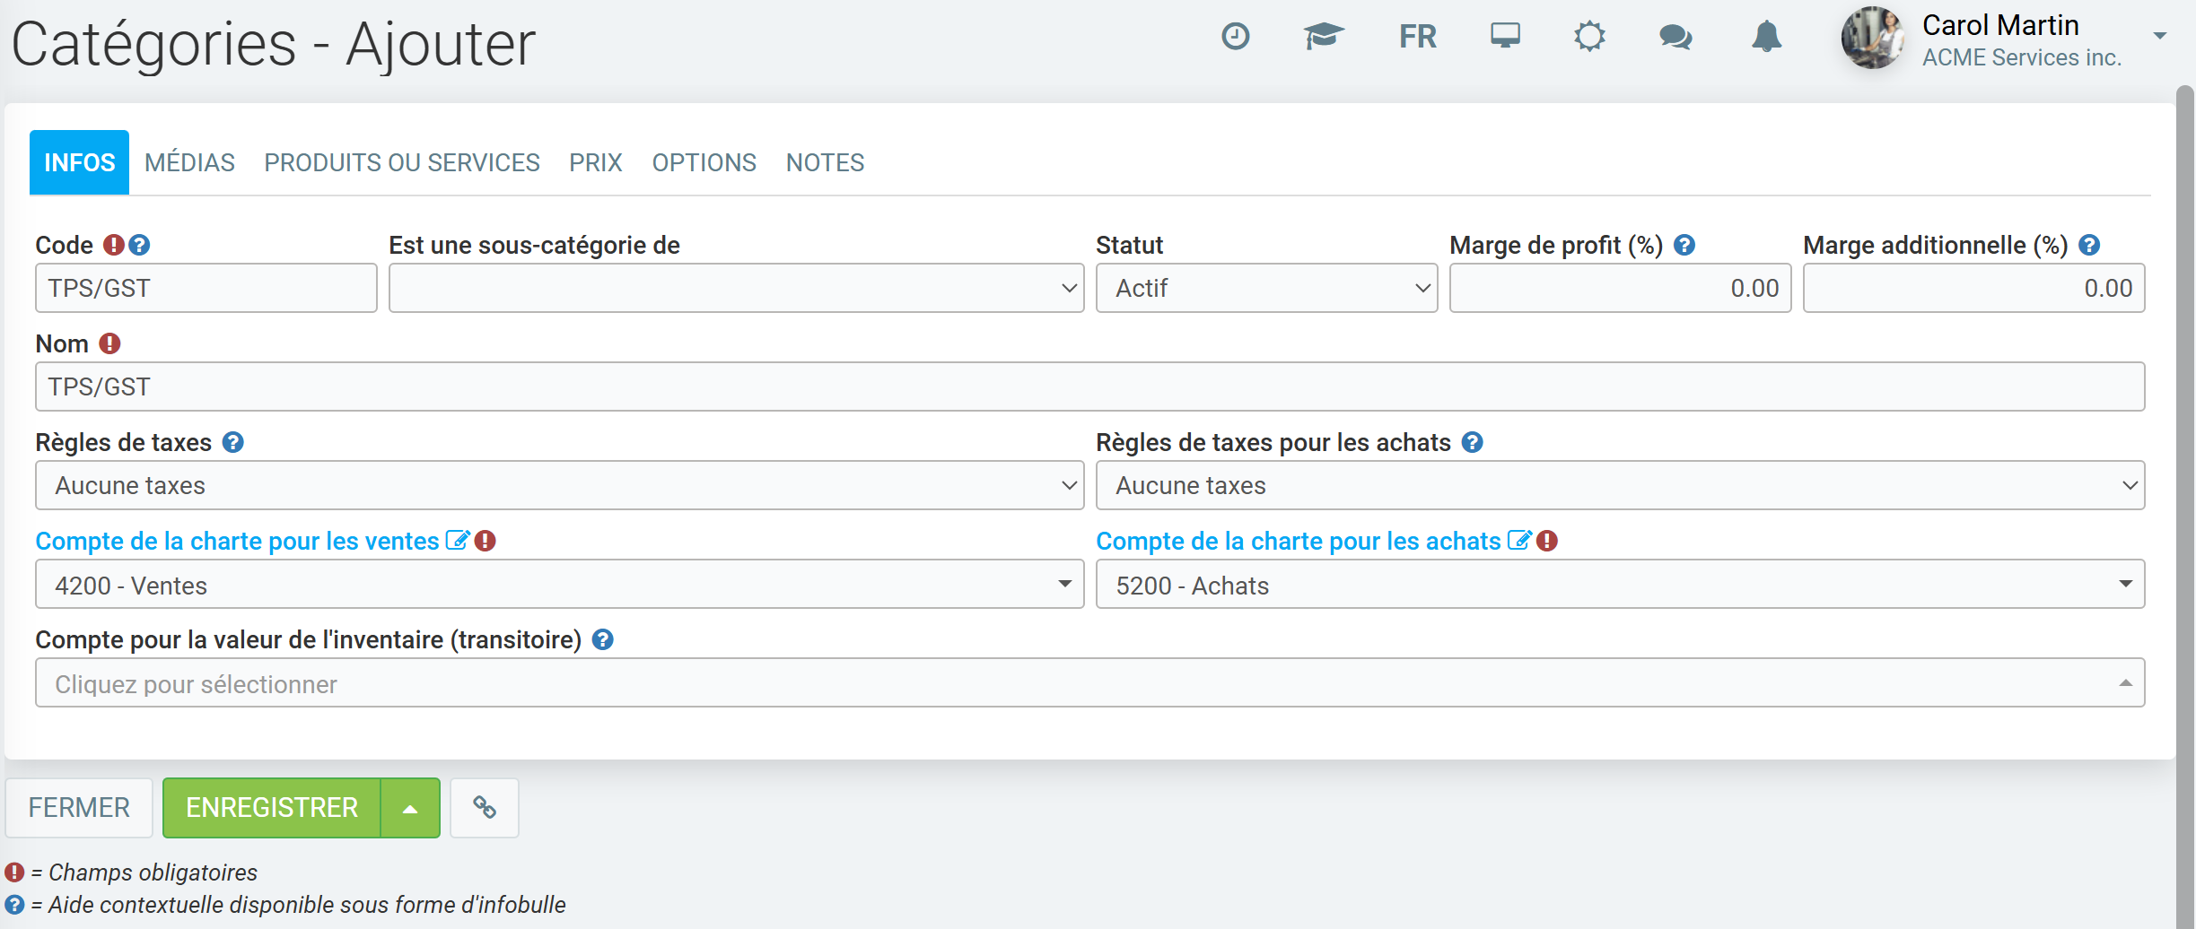This screenshot has width=2196, height=929.
Task: Open the Règles de taxes dropdown
Action: click(x=559, y=485)
